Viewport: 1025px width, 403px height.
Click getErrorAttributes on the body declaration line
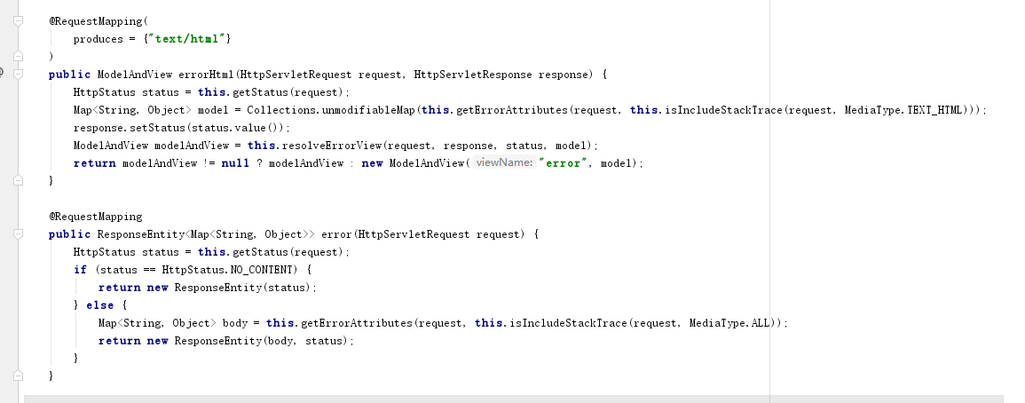tap(357, 322)
